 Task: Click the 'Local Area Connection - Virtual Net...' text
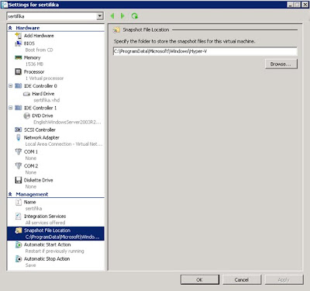click(x=64, y=144)
